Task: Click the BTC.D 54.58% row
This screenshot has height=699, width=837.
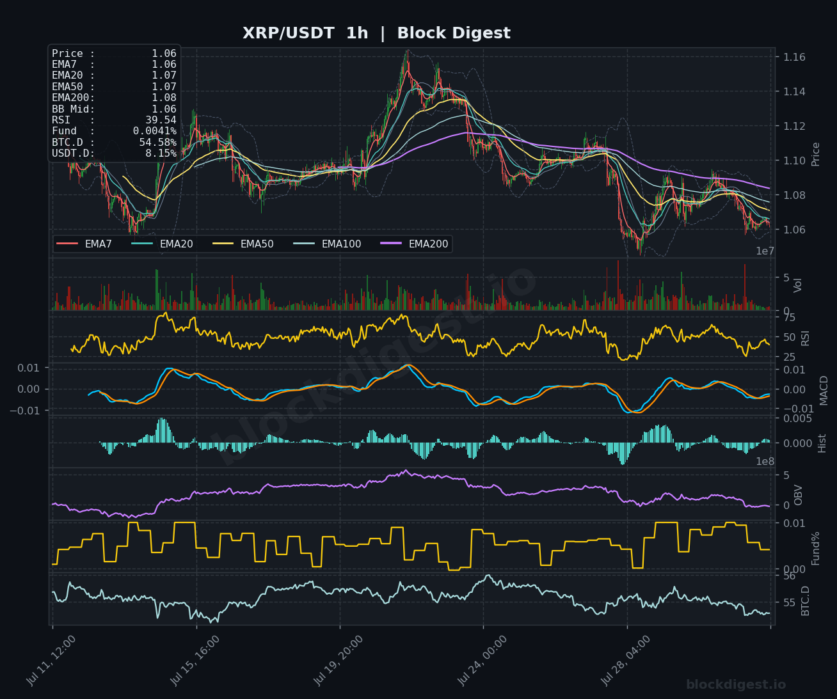Action: (114, 143)
